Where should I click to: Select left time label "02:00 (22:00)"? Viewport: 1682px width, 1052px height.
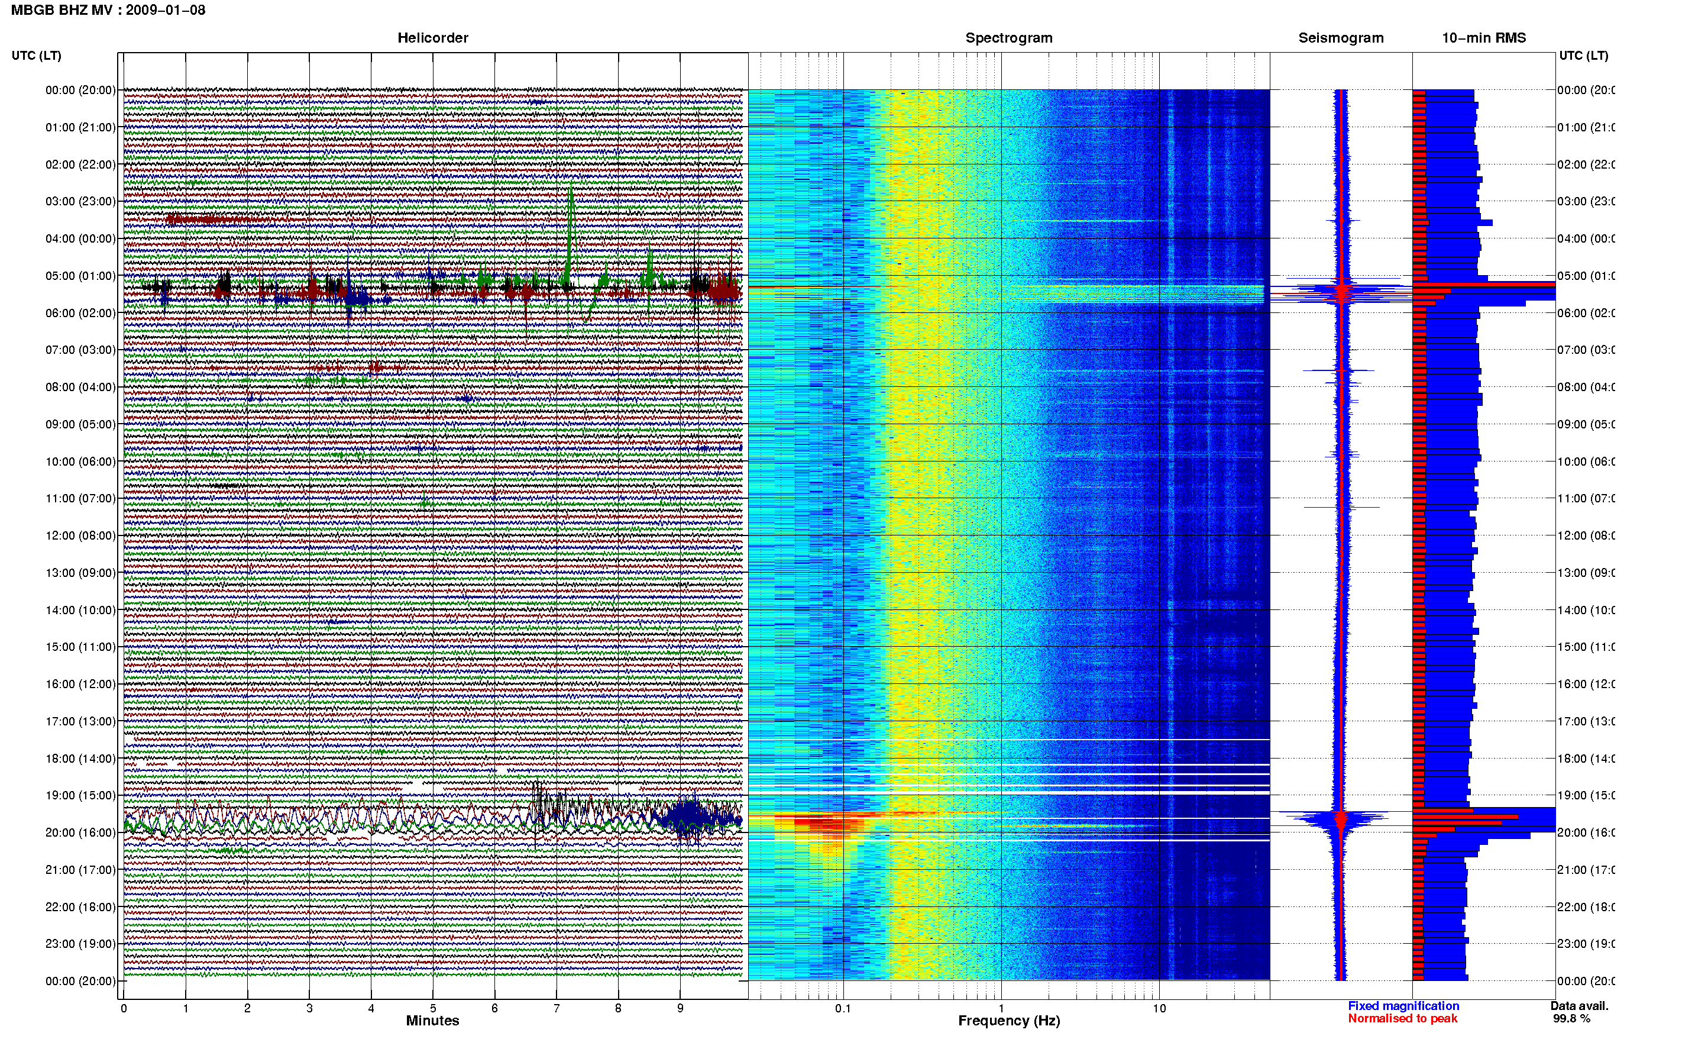[x=80, y=164]
